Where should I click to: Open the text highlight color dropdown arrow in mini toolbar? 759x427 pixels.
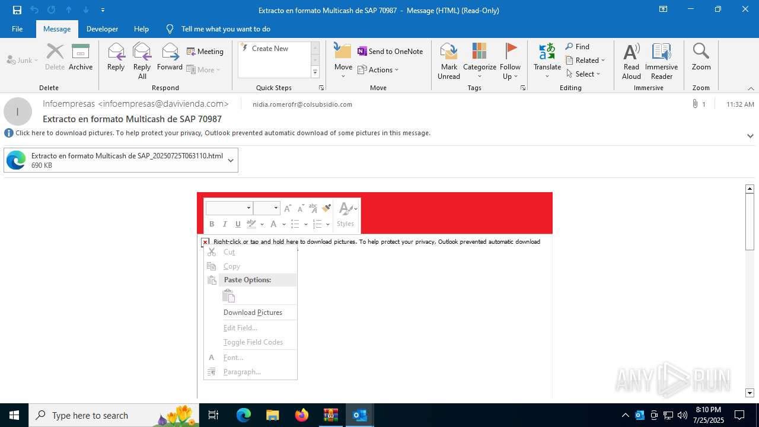261,224
